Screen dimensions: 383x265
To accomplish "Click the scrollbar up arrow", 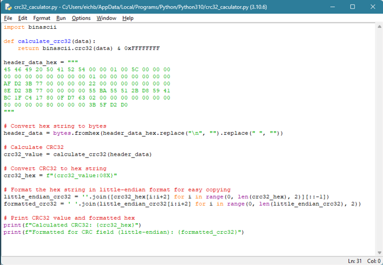I will 380,26.
